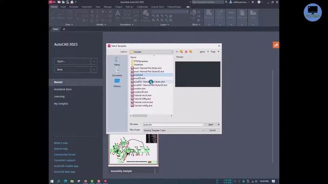Open the What's new link
Viewport: 328px width, 184px height.
(x=60, y=143)
